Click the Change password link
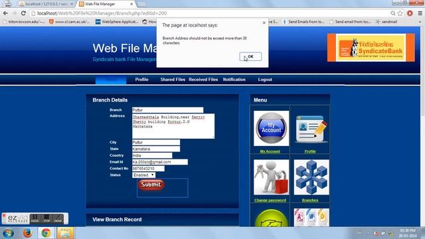This screenshot has height=239, width=425. (x=270, y=200)
